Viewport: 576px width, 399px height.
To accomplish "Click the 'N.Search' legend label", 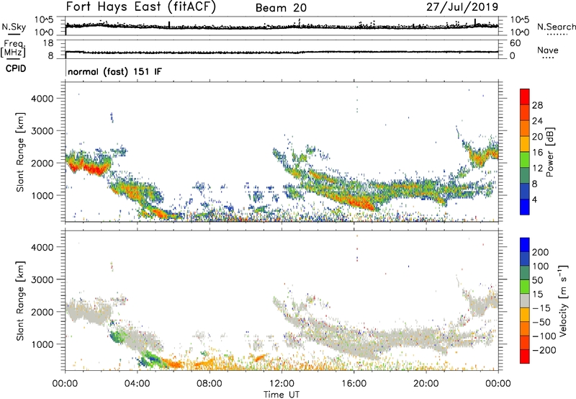I will click(x=556, y=27).
